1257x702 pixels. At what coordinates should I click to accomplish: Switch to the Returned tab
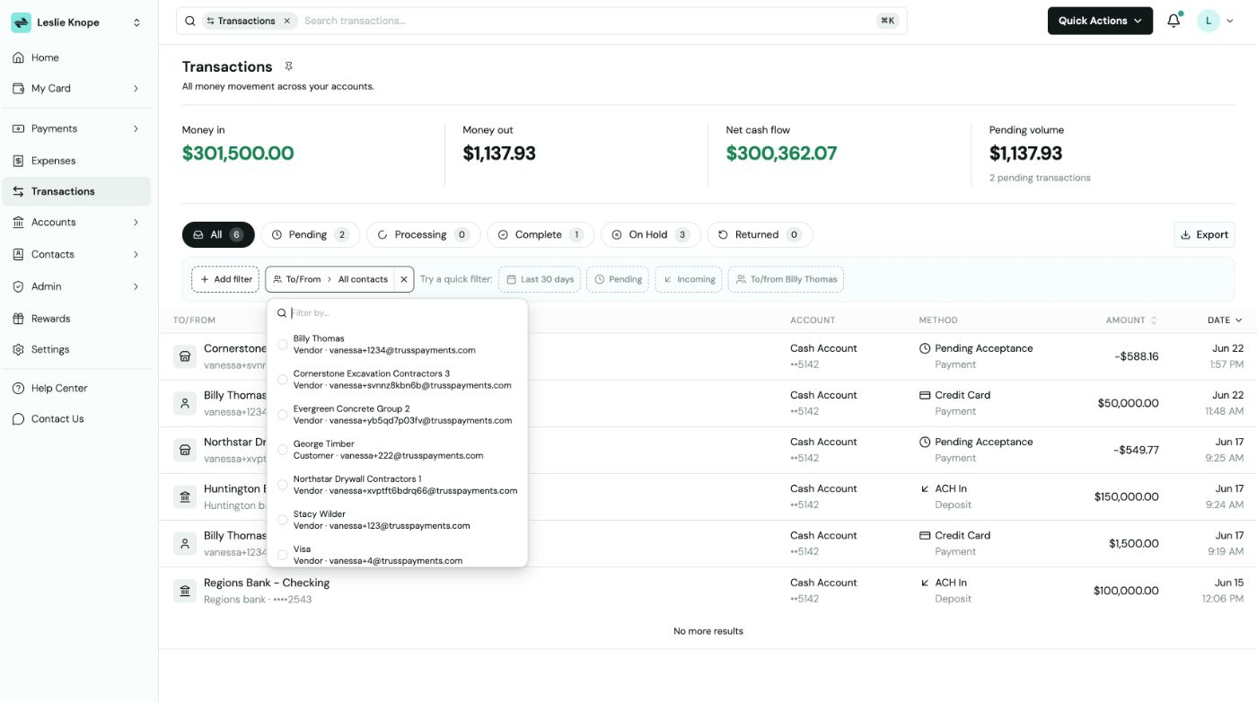coord(760,235)
